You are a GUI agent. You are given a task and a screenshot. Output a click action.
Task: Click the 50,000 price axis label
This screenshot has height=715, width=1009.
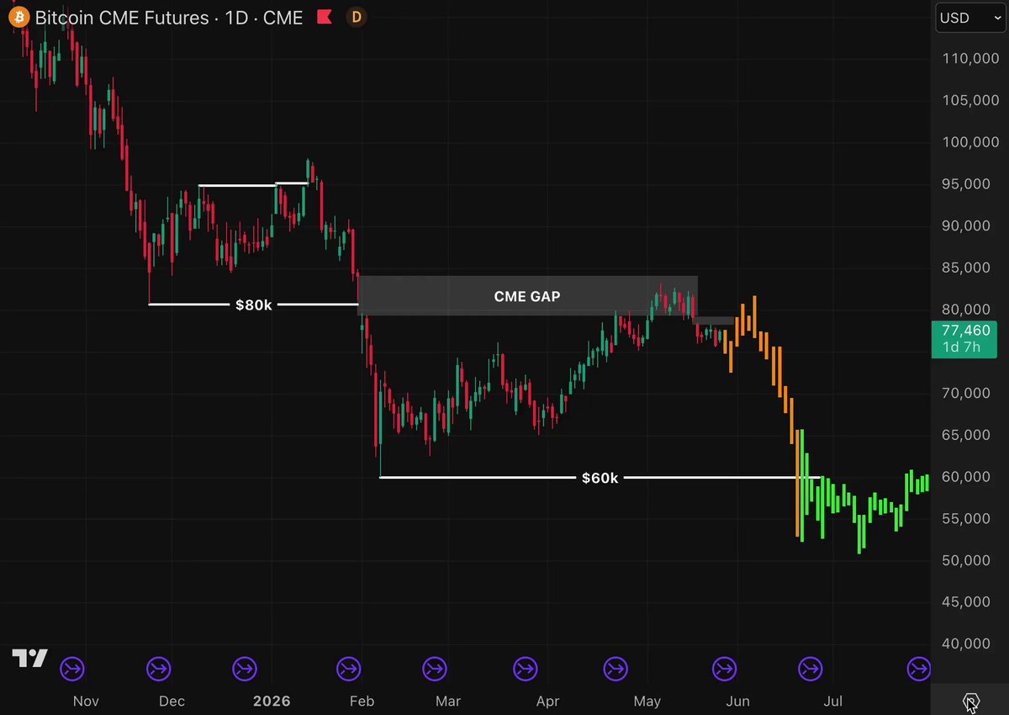pyautogui.click(x=968, y=560)
